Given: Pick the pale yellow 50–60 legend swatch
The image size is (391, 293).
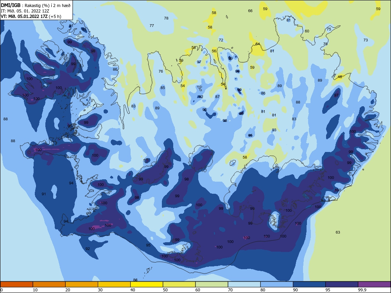Looking at the screenshot, I should click(x=179, y=284).
